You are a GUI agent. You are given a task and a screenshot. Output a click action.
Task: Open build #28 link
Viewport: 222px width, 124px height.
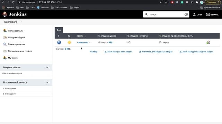point(110,42)
